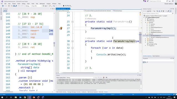This screenshot has width=177, height=99.
Task: Collapse the Demo01 folder in Solution Explorer
Action: click(x=145, y=23)
